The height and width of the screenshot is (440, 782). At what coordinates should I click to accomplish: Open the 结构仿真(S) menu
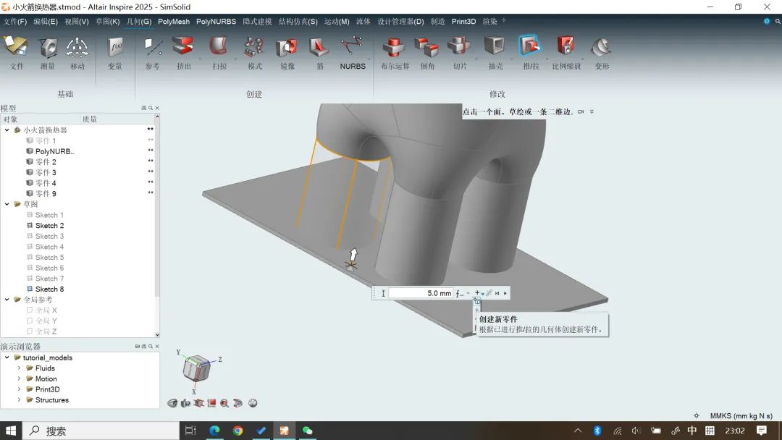point(298,22)
